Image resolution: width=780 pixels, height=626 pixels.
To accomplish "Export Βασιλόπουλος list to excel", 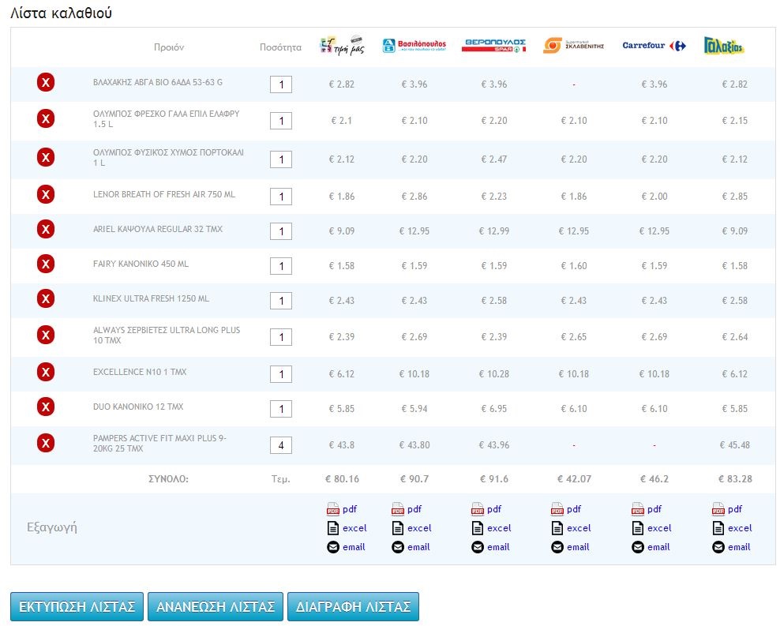I will (411, 528).
